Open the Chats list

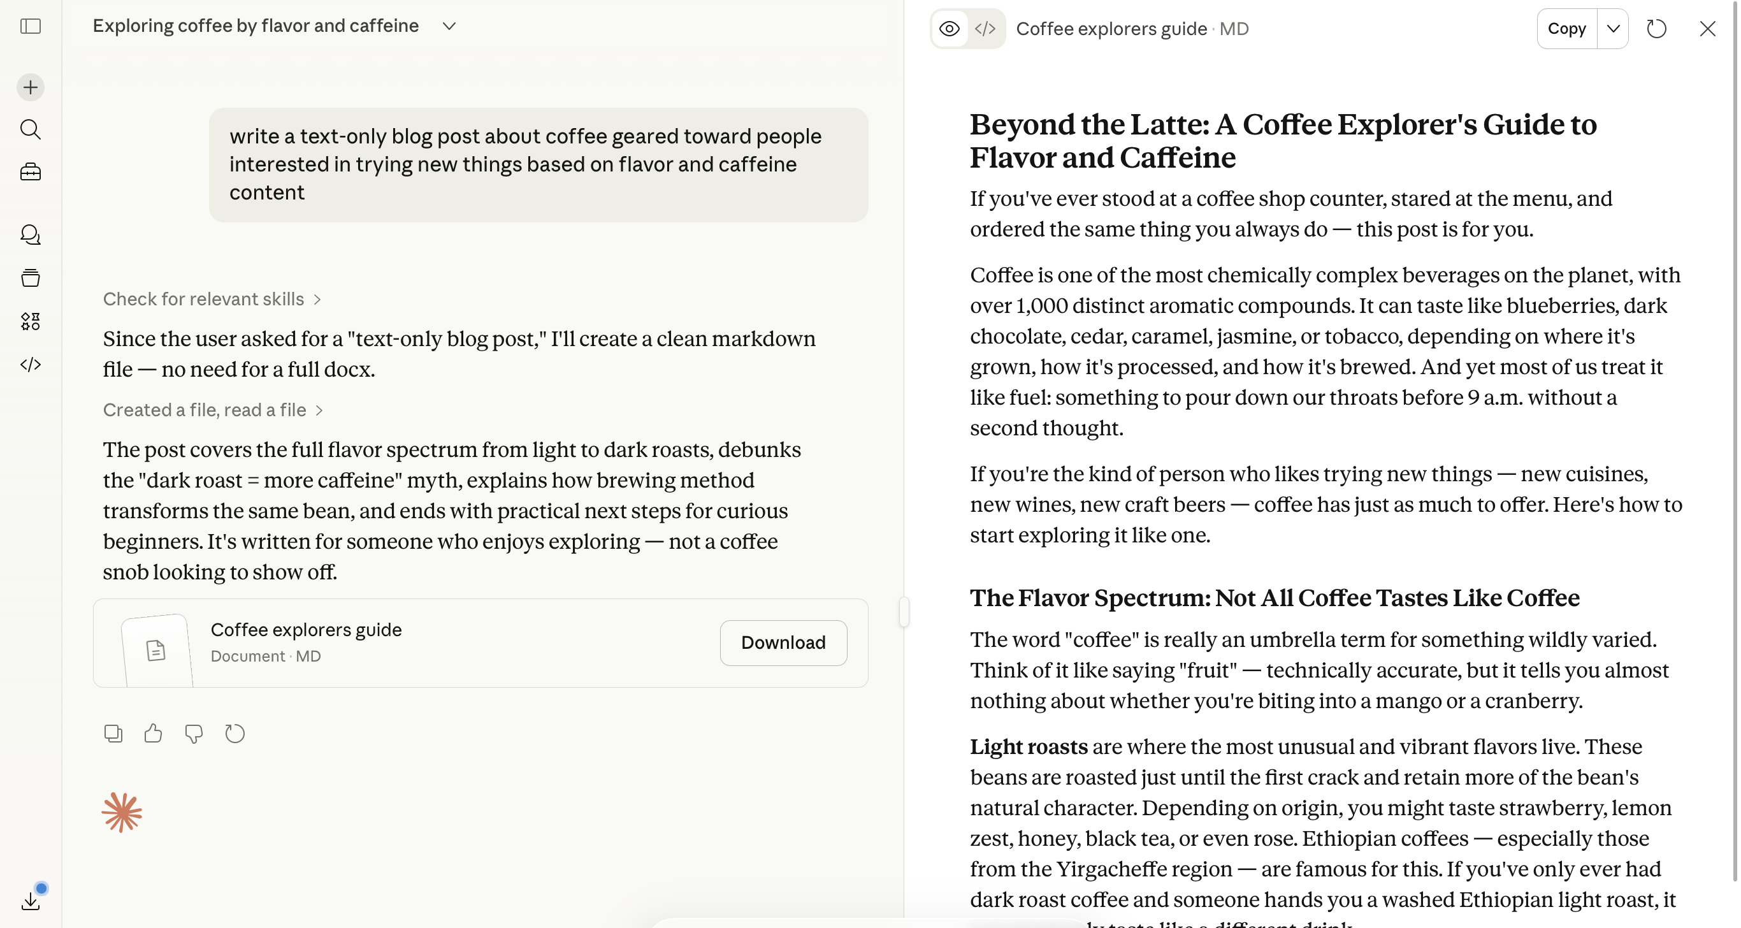[31, 235]
